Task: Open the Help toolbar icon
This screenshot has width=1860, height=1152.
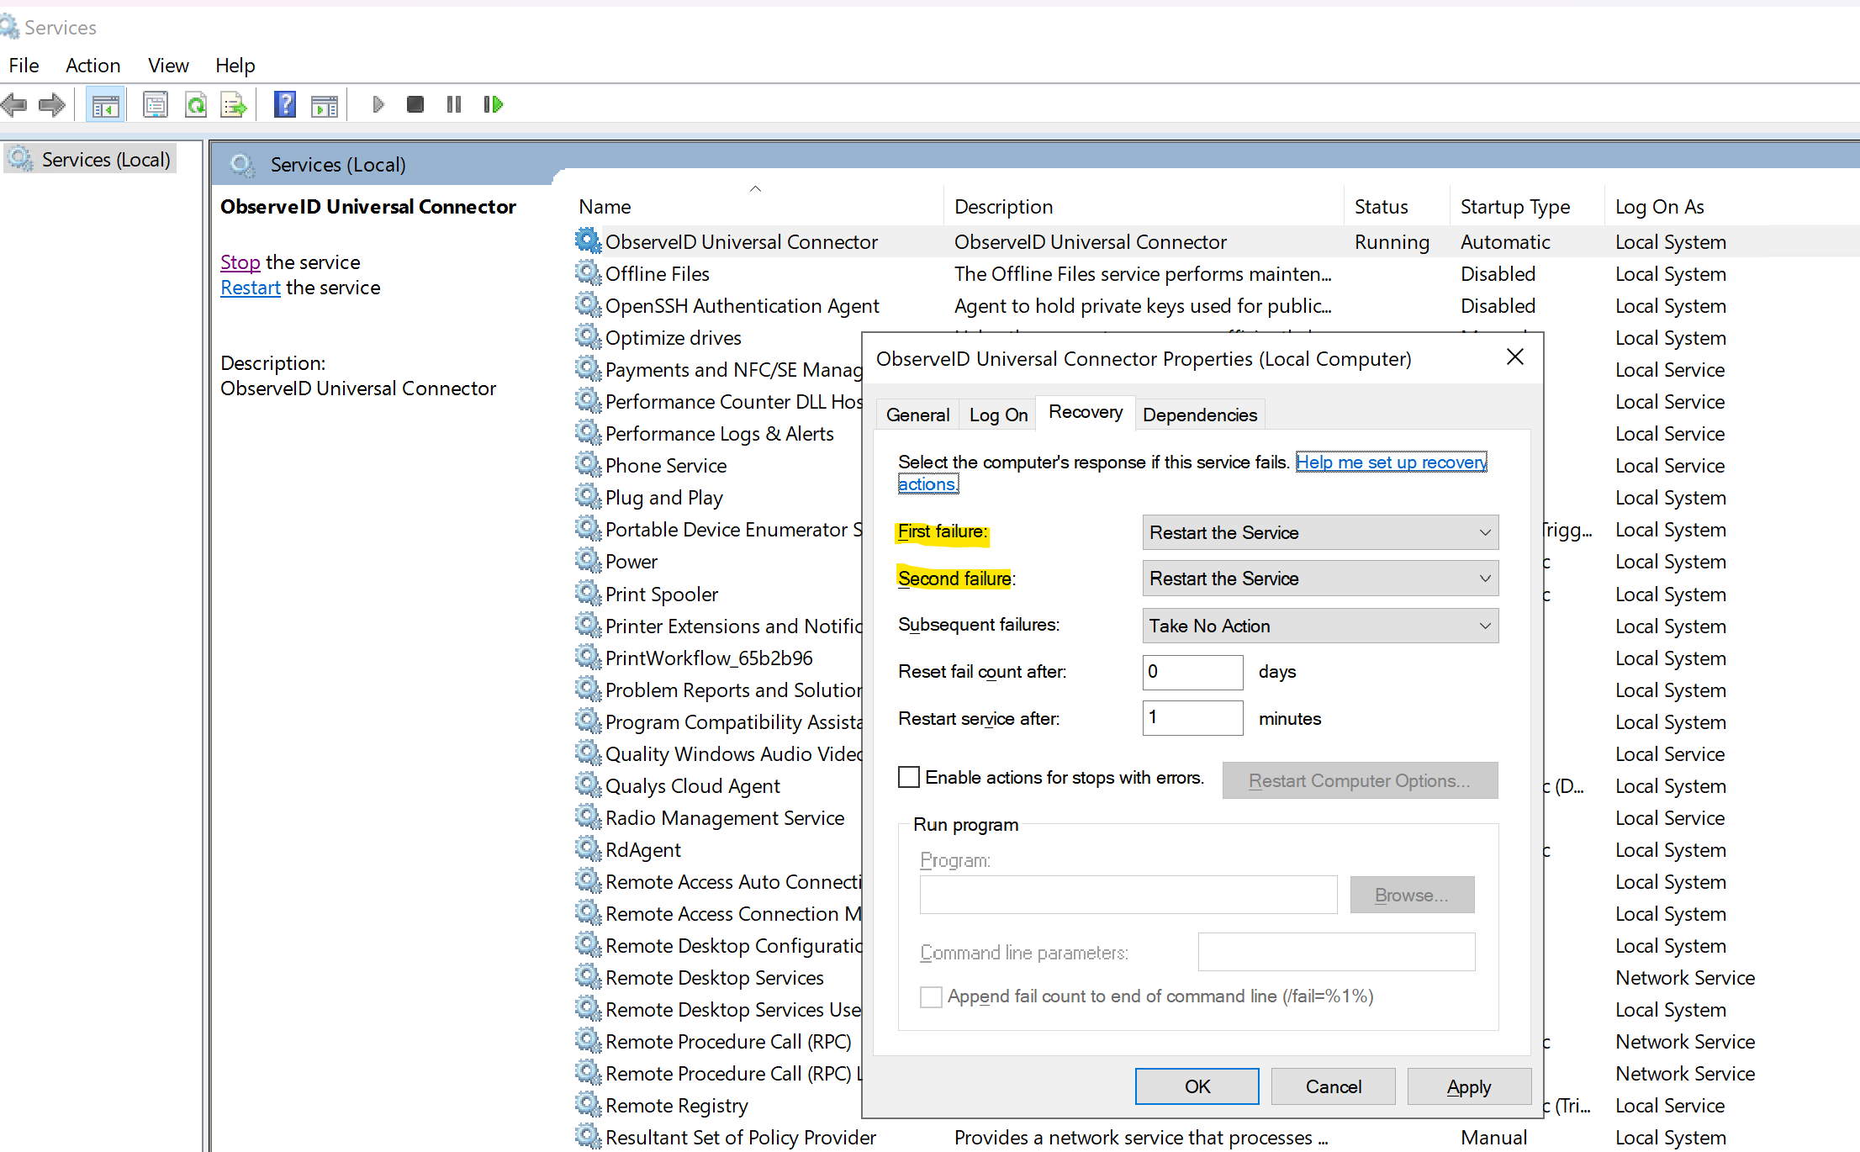Action: (x=285, y=104)
